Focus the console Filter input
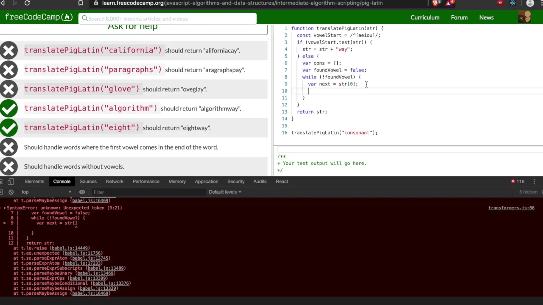 [x=148, y=192]
